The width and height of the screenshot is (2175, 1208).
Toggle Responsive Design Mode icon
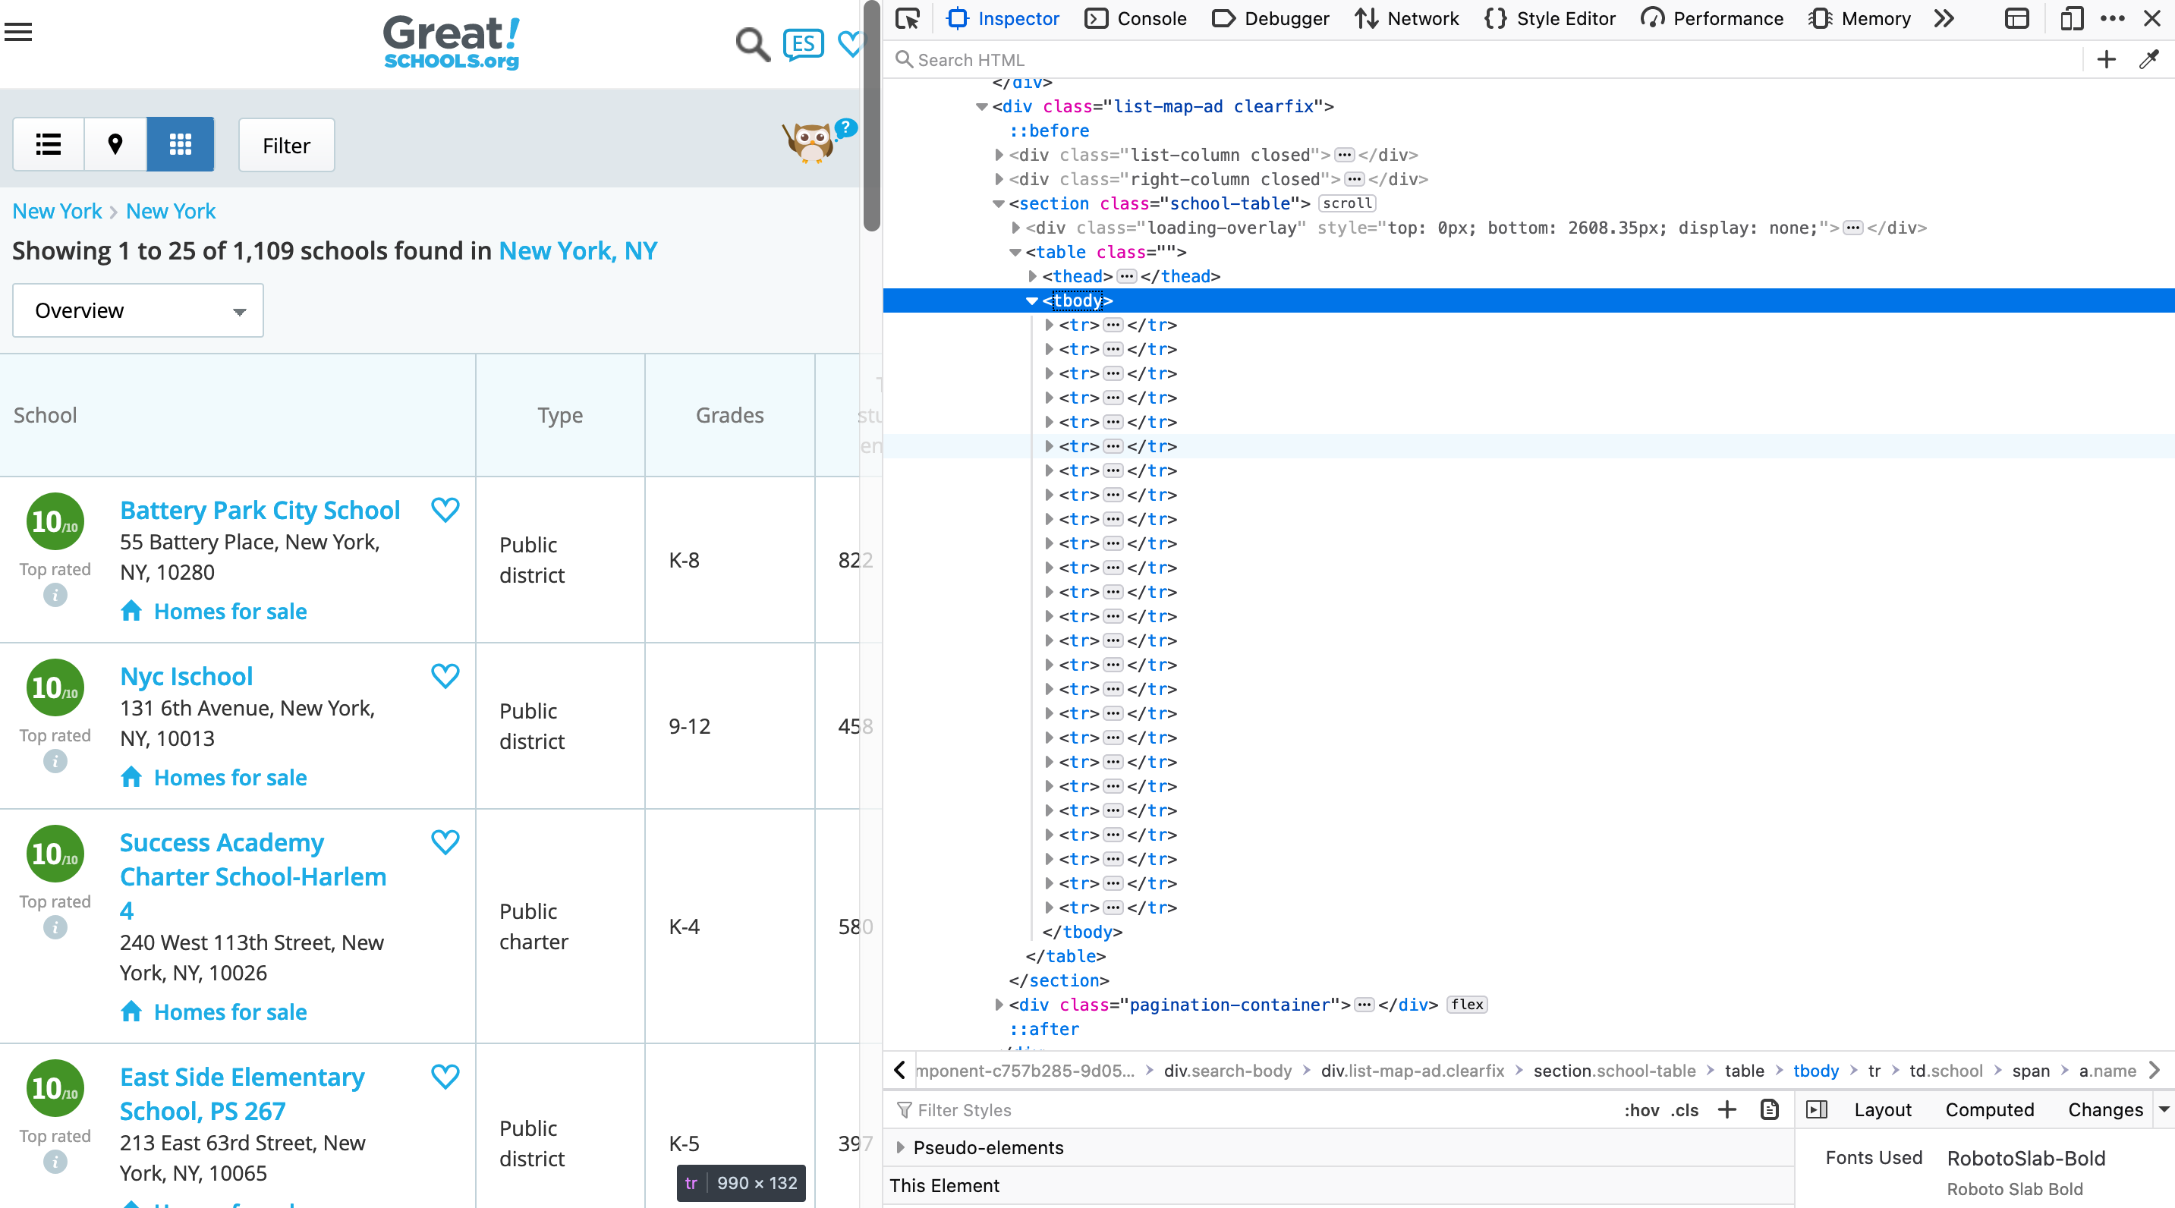coord(2071,18)
